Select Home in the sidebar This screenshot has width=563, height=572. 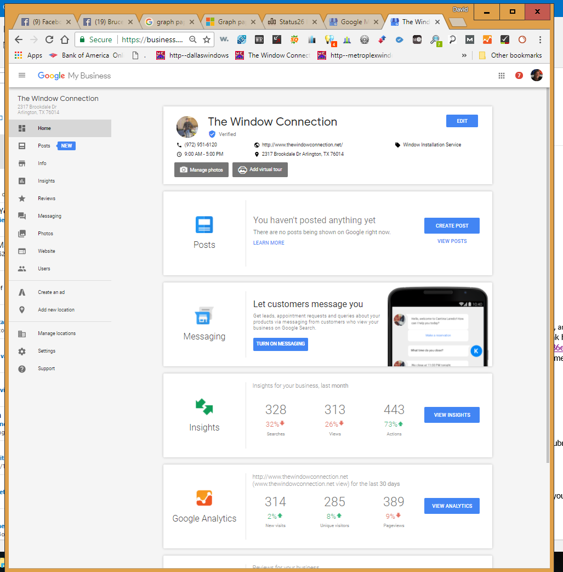click(x=60, y=128)
